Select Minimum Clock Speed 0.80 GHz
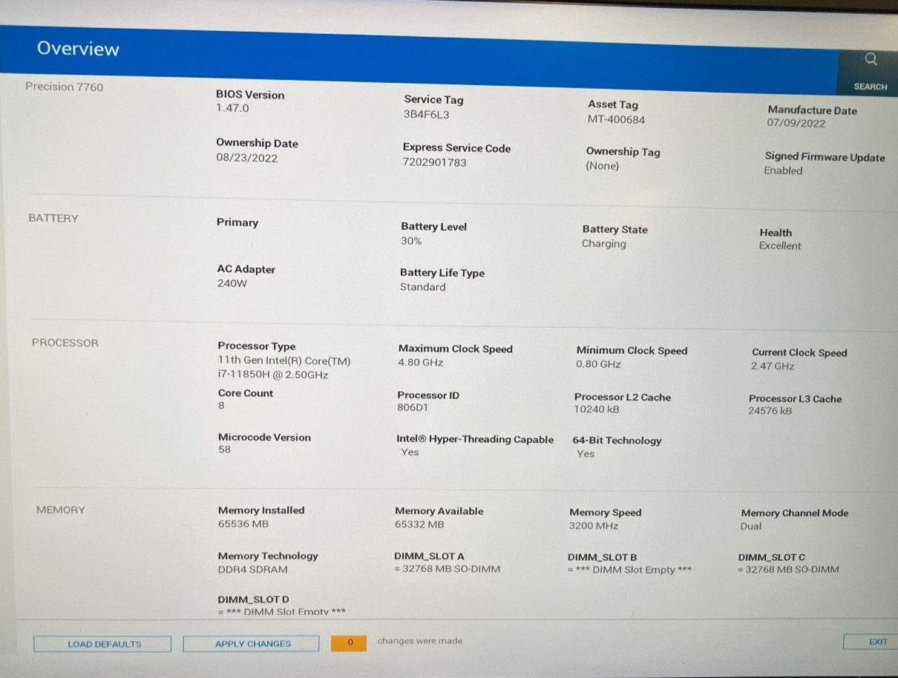The image size is (898, 678). 598,364
